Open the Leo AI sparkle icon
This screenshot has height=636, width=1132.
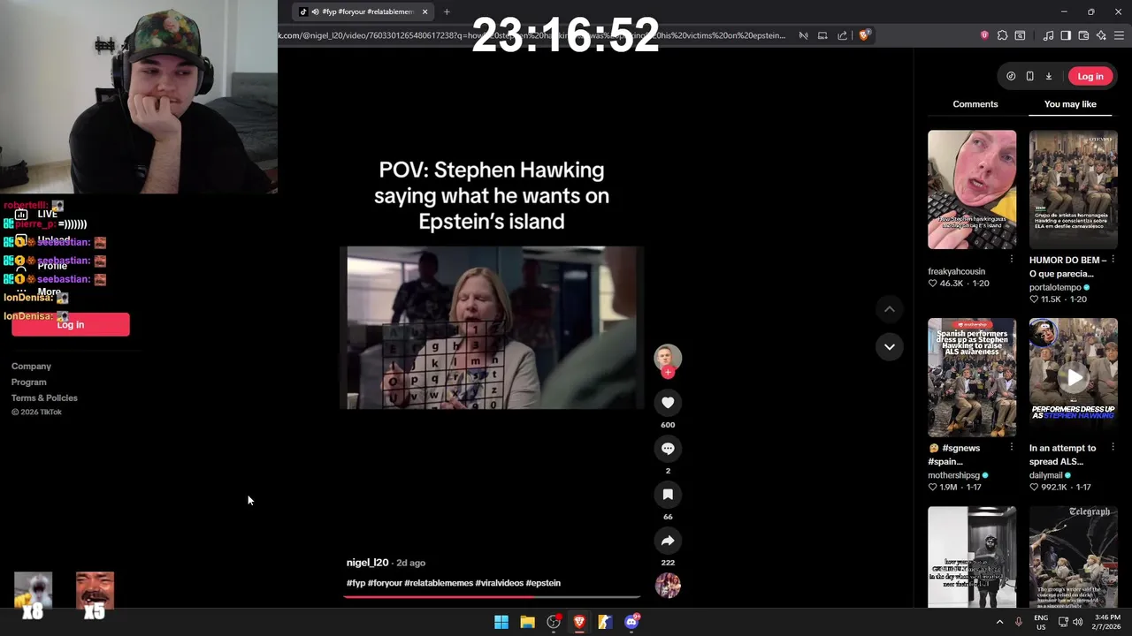tap(1101, 35)
